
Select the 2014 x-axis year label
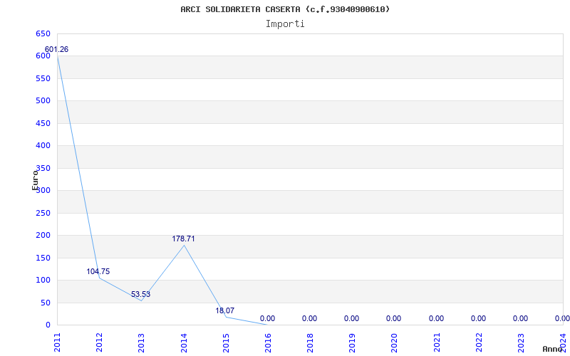coord(184,342)
